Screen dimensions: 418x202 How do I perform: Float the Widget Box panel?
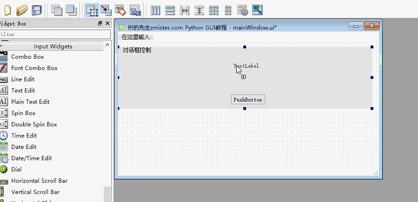click(x=100, y=23)
